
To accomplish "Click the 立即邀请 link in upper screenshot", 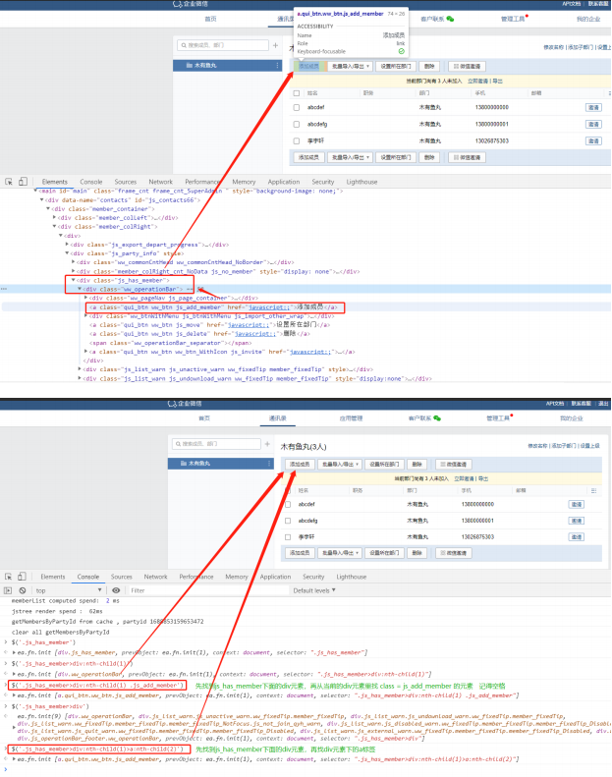I will 478,82.
